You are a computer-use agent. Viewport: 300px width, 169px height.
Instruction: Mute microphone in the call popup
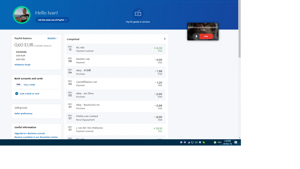tap(196, 37)
